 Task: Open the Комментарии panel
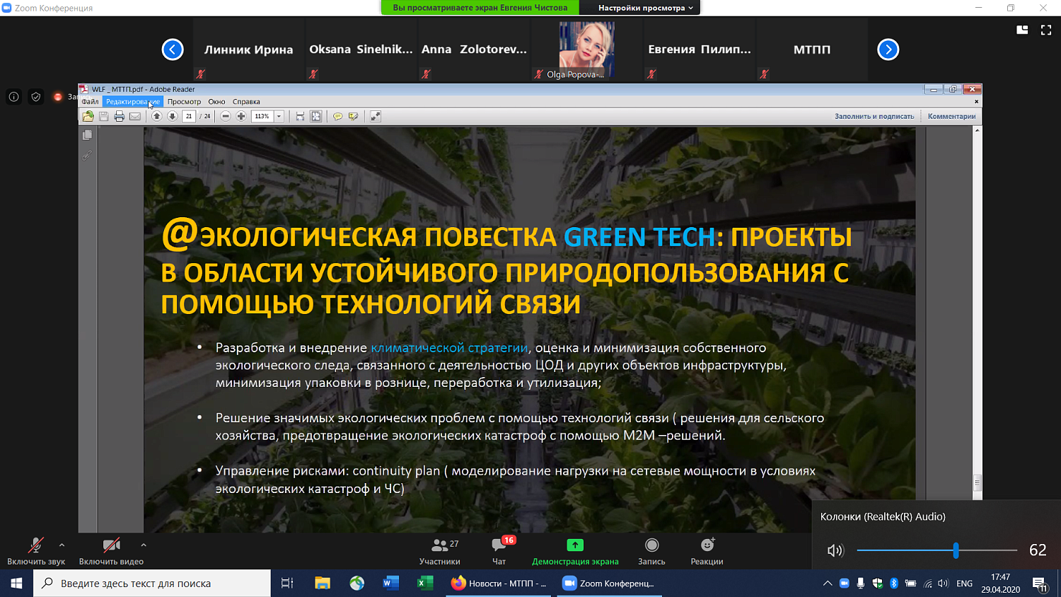(x=951, y=116)
